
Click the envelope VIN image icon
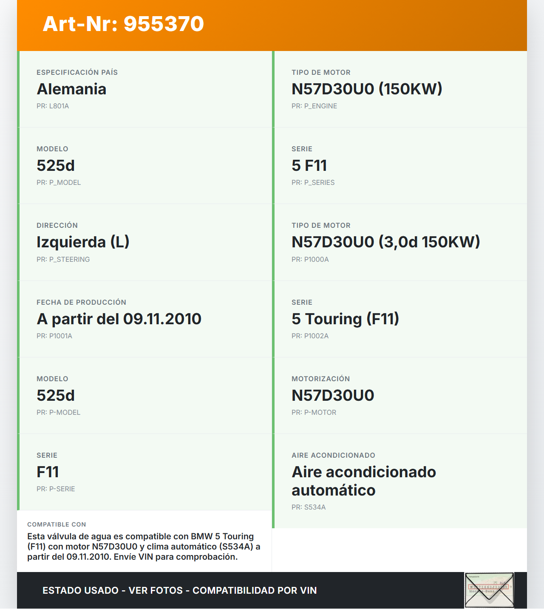pos(489,590)
